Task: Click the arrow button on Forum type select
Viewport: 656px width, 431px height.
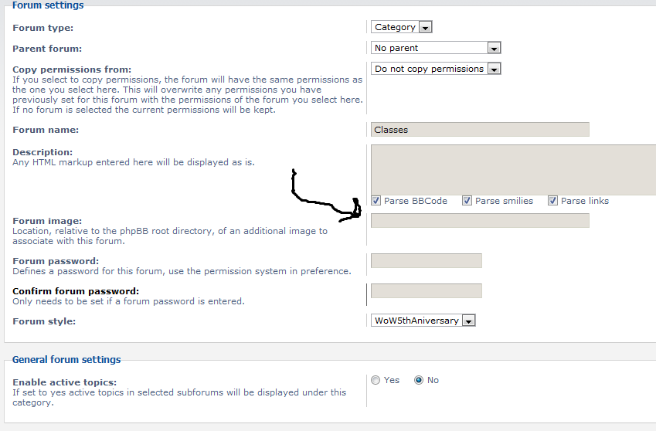Action: [425, 27]
